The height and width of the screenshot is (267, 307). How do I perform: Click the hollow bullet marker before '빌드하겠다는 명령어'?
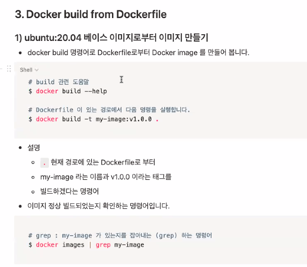(x=33, y=192)
